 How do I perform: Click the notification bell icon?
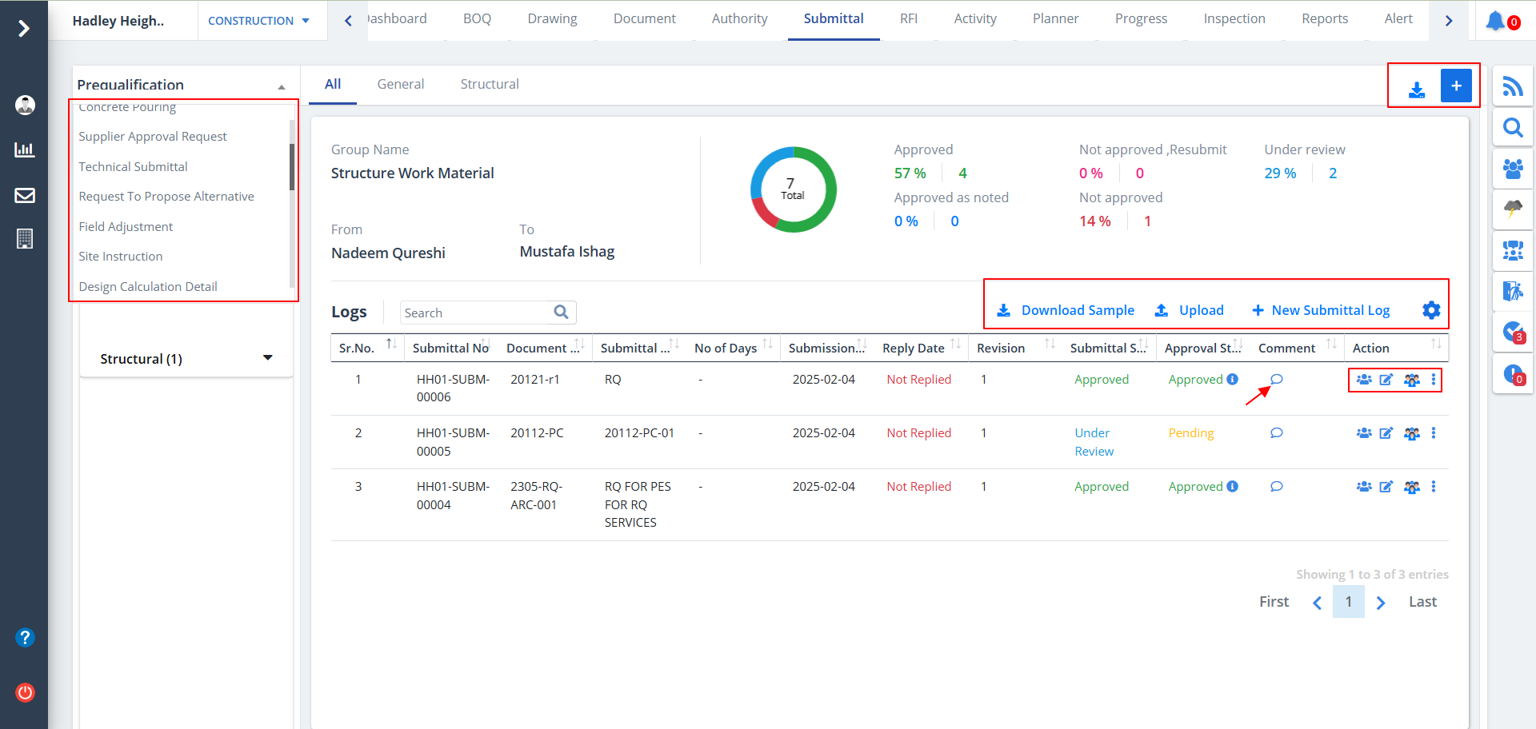coord(1494,21)
